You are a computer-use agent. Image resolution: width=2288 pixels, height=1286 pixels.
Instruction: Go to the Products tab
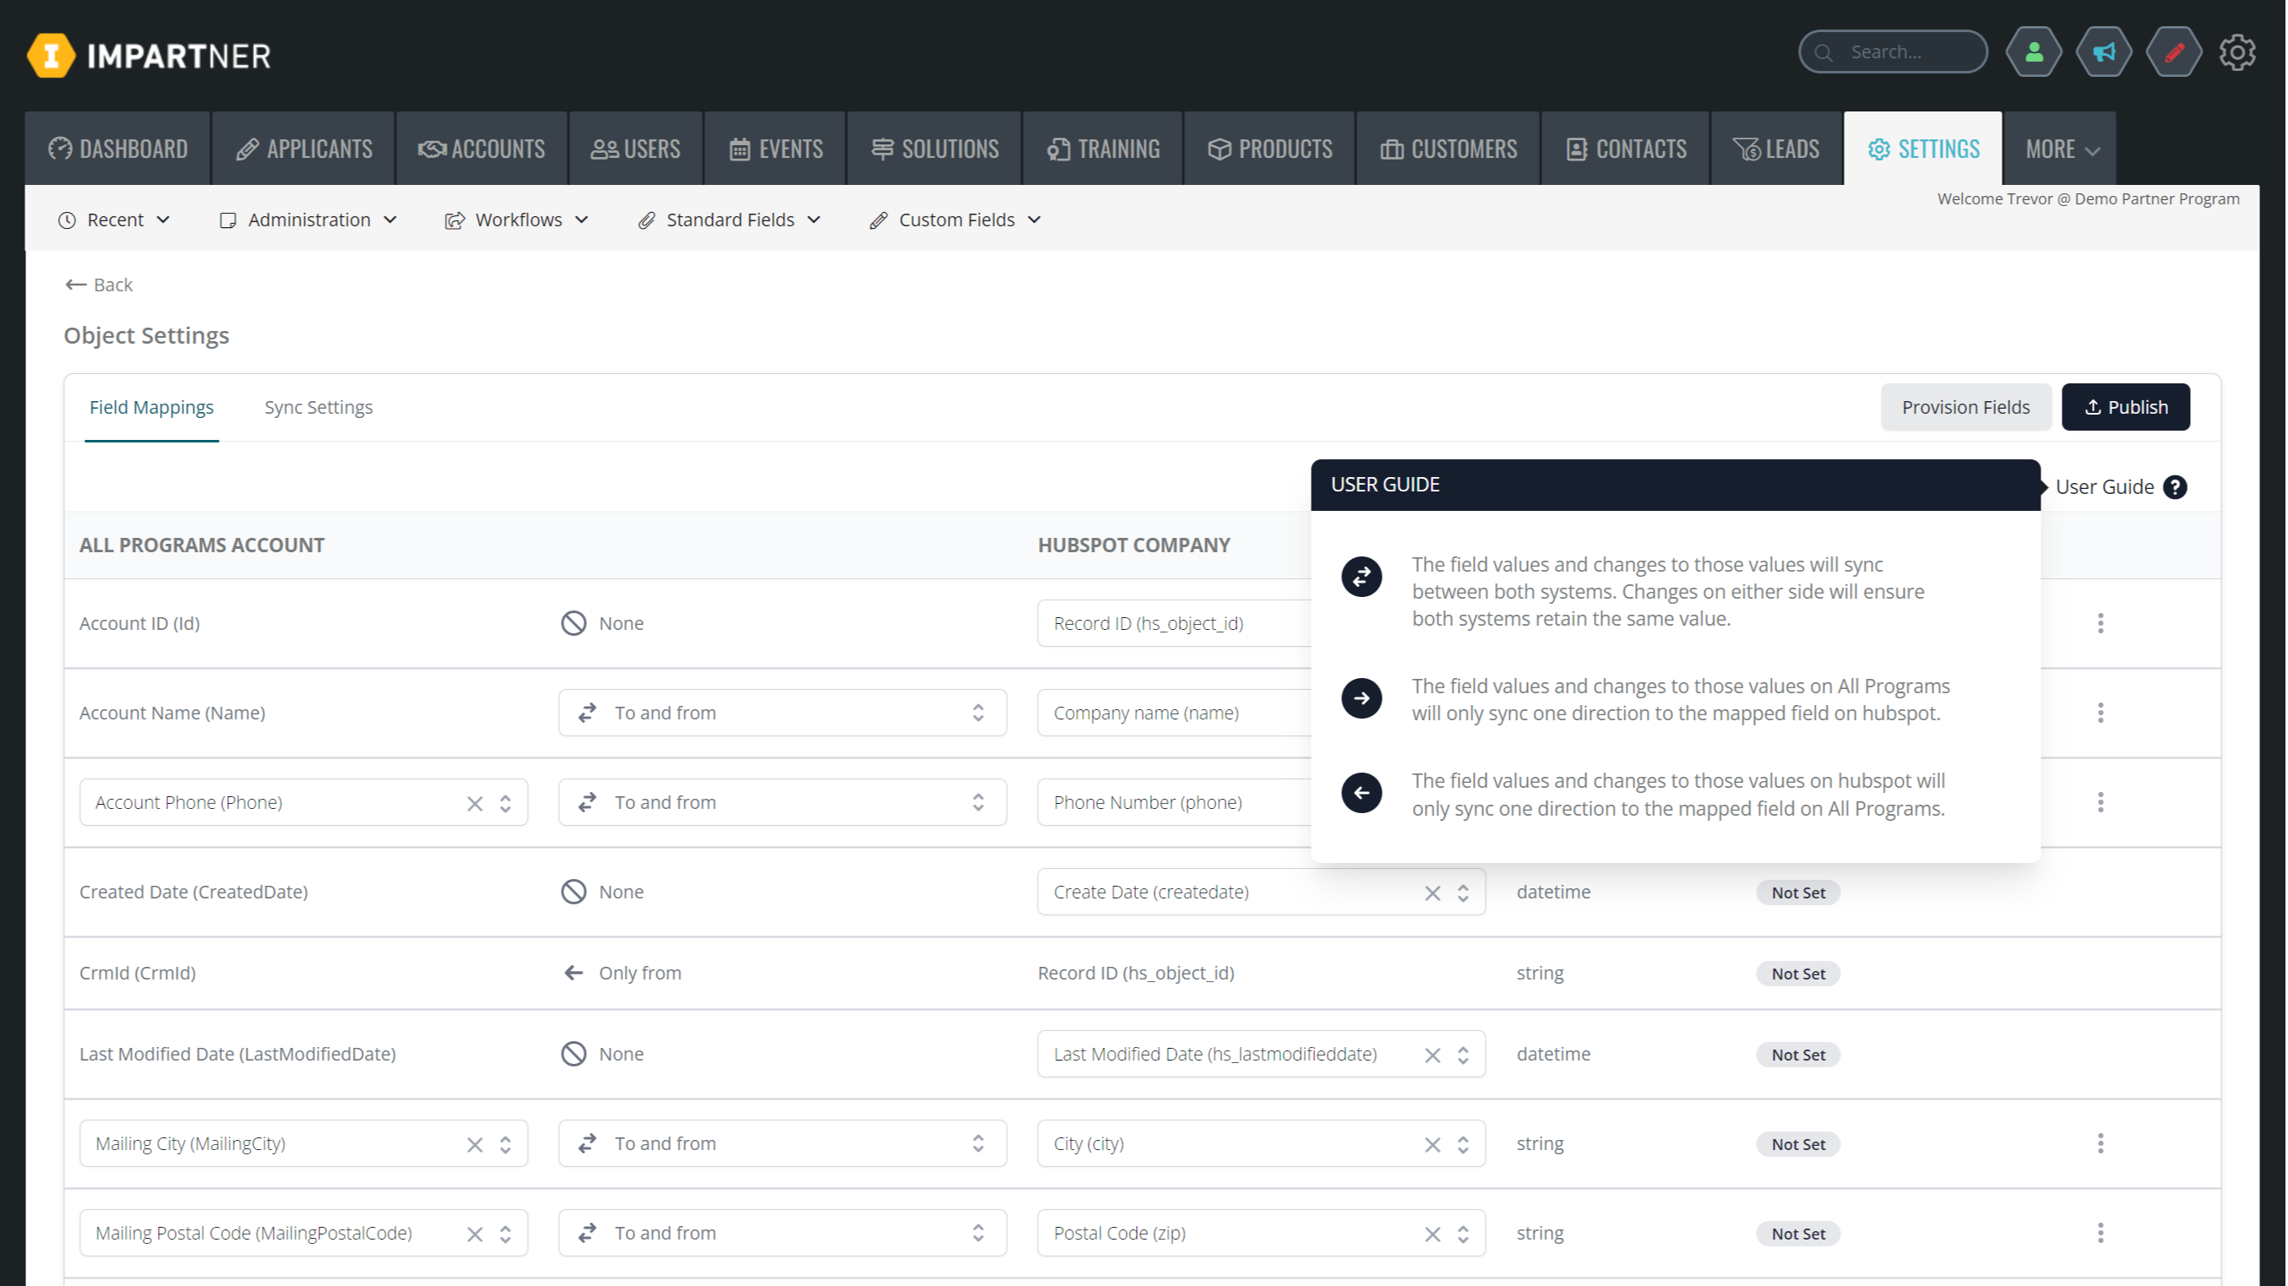tap(1270, 149)
